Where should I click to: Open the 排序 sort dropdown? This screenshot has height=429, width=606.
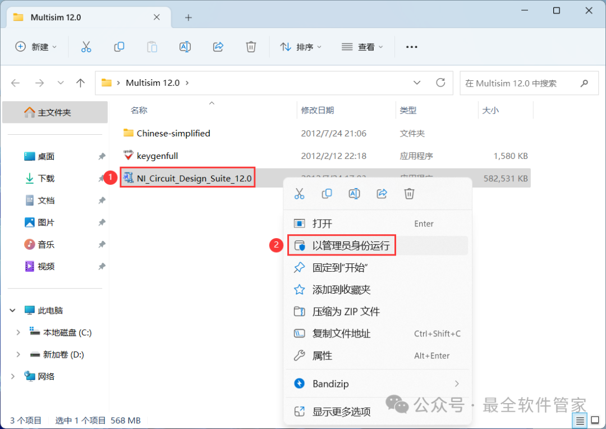tap(301, 47)
